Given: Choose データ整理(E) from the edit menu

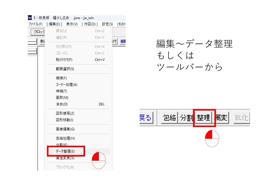Looking at the screenshot, I should pyautogui.click(x=65, y=151).
